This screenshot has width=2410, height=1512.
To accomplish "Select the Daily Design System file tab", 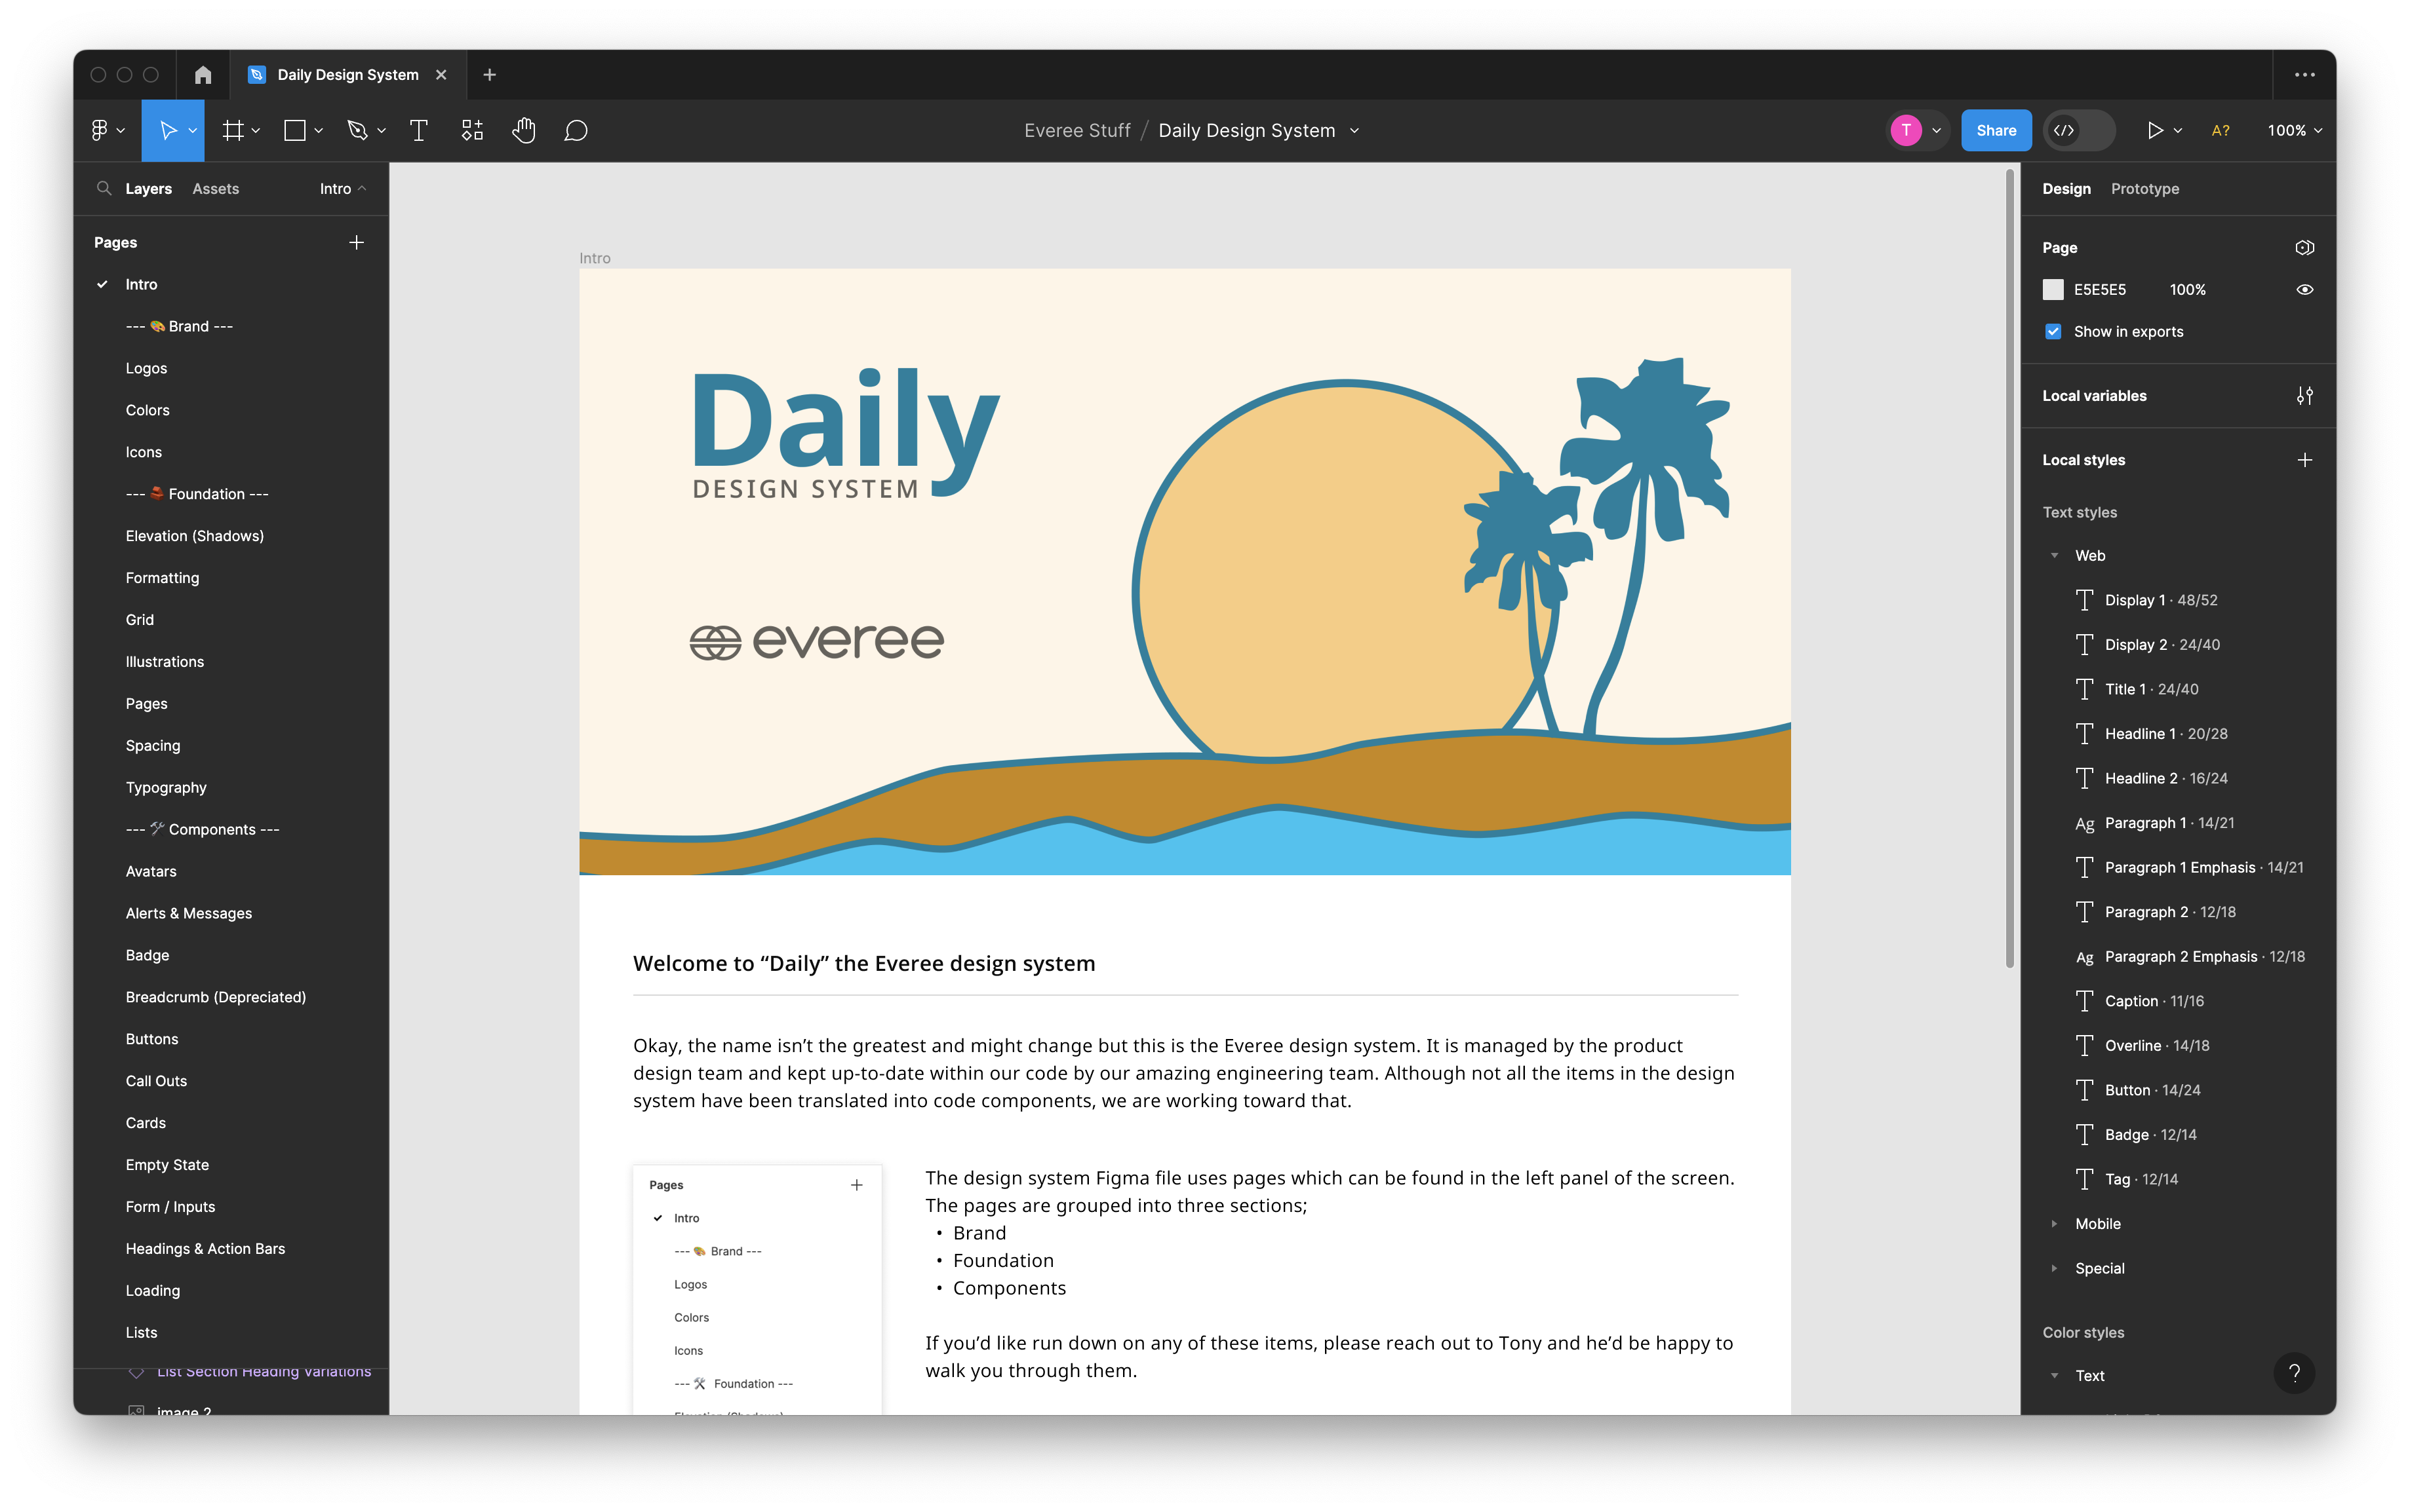I will pyautogui.click(x=347, y=75).
